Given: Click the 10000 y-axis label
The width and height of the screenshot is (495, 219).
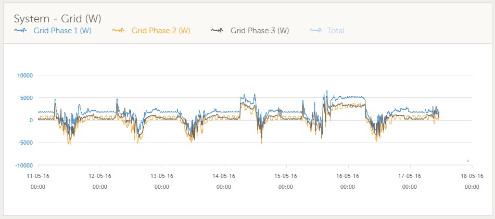Looking at the screenshot, I should tap(24, 75).
